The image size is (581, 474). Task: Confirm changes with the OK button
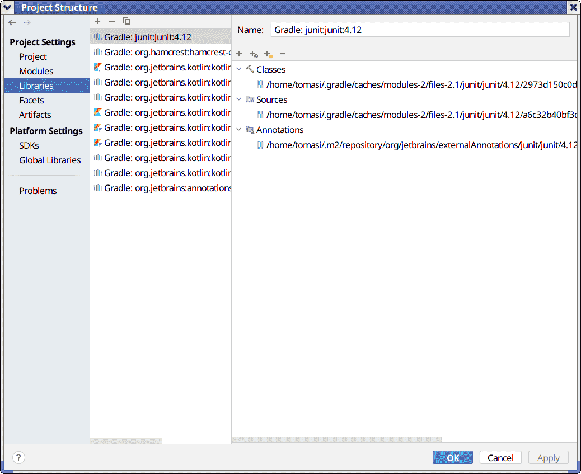click(x=452, y=457)
